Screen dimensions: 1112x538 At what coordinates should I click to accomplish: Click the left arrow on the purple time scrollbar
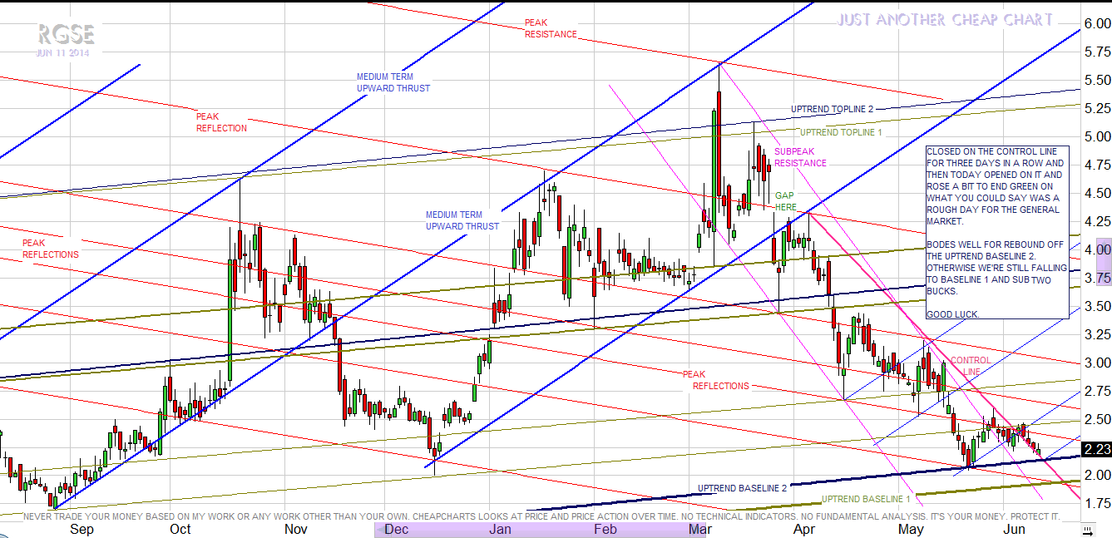(x=380, y=529)
